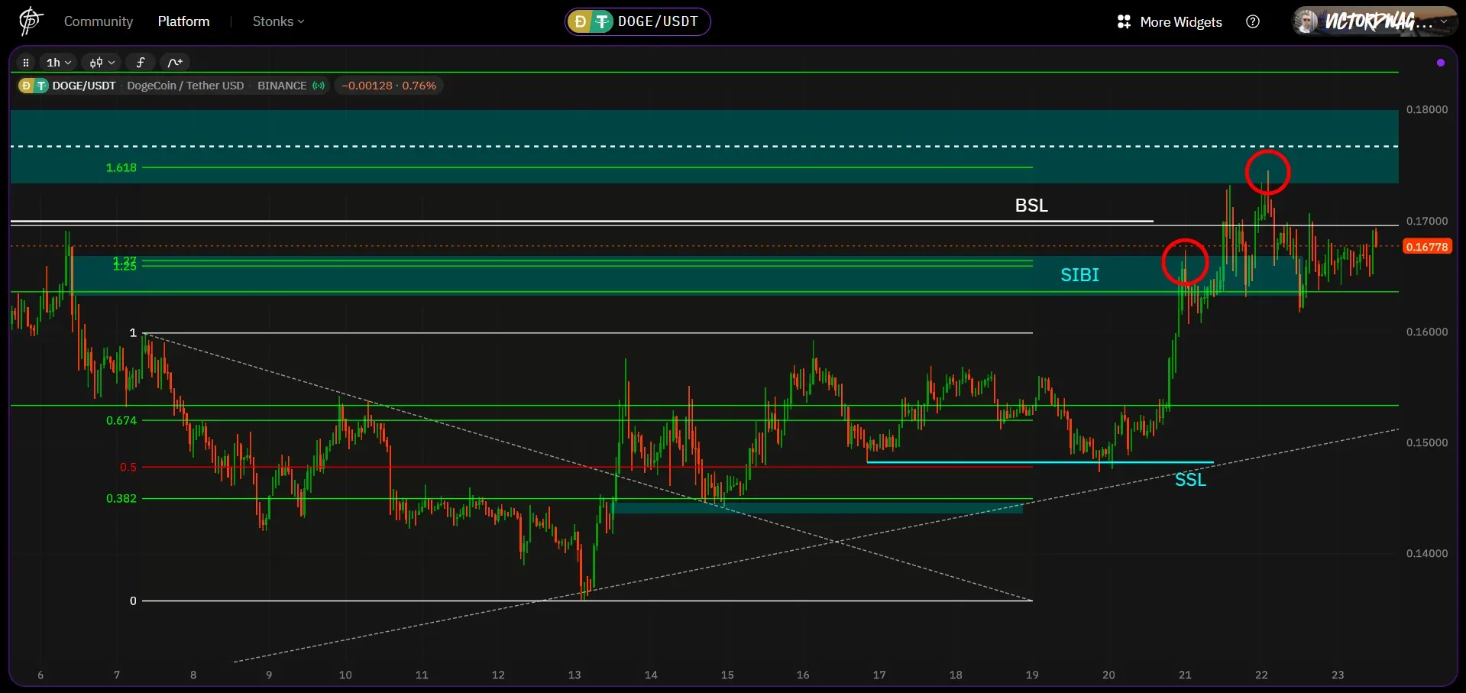Expand the Stonks dropdown menu

coord(278,21)
